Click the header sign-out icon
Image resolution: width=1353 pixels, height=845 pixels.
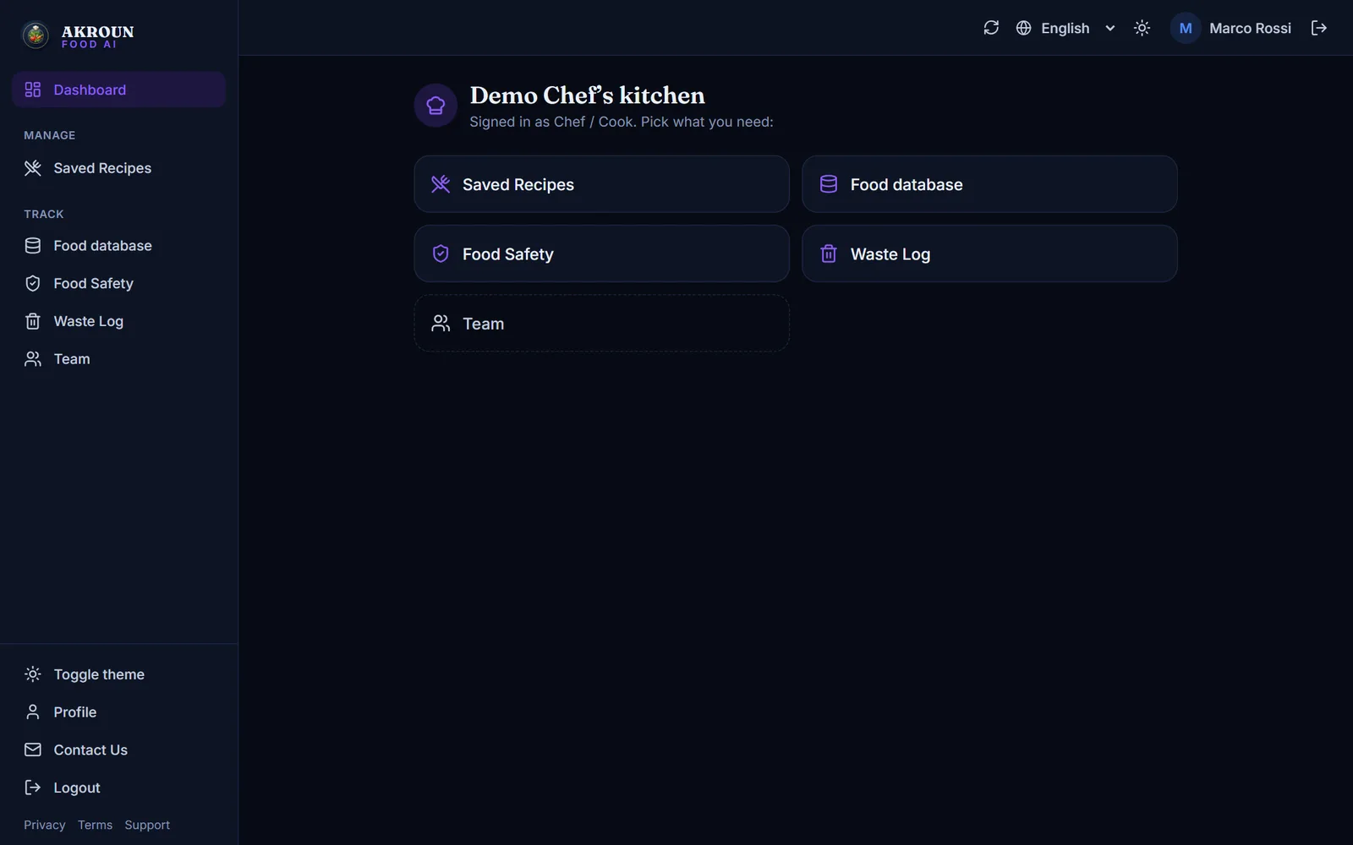click(x=1318, y=28)
